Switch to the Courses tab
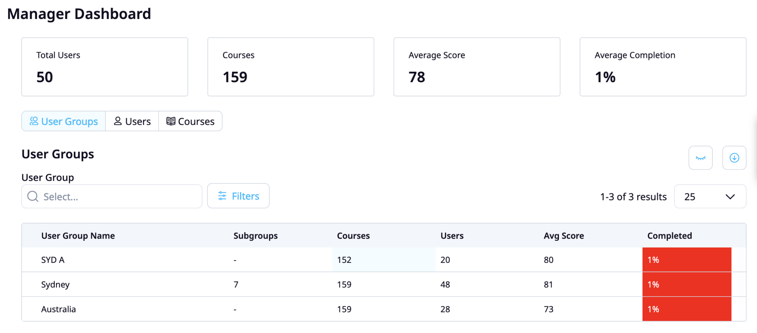The width and height of the screenshot is (757, 333). [190, 121]
